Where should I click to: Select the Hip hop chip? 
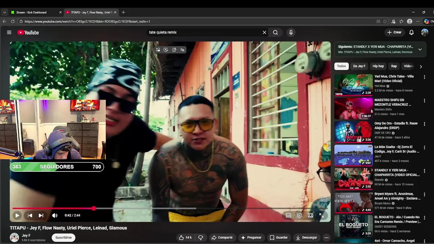click(x=378, y=66)
